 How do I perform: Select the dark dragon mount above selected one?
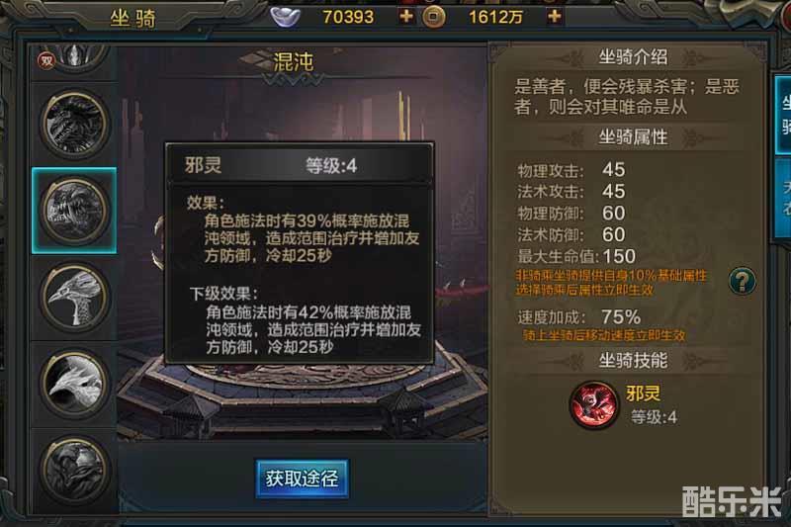pos(75,124)
